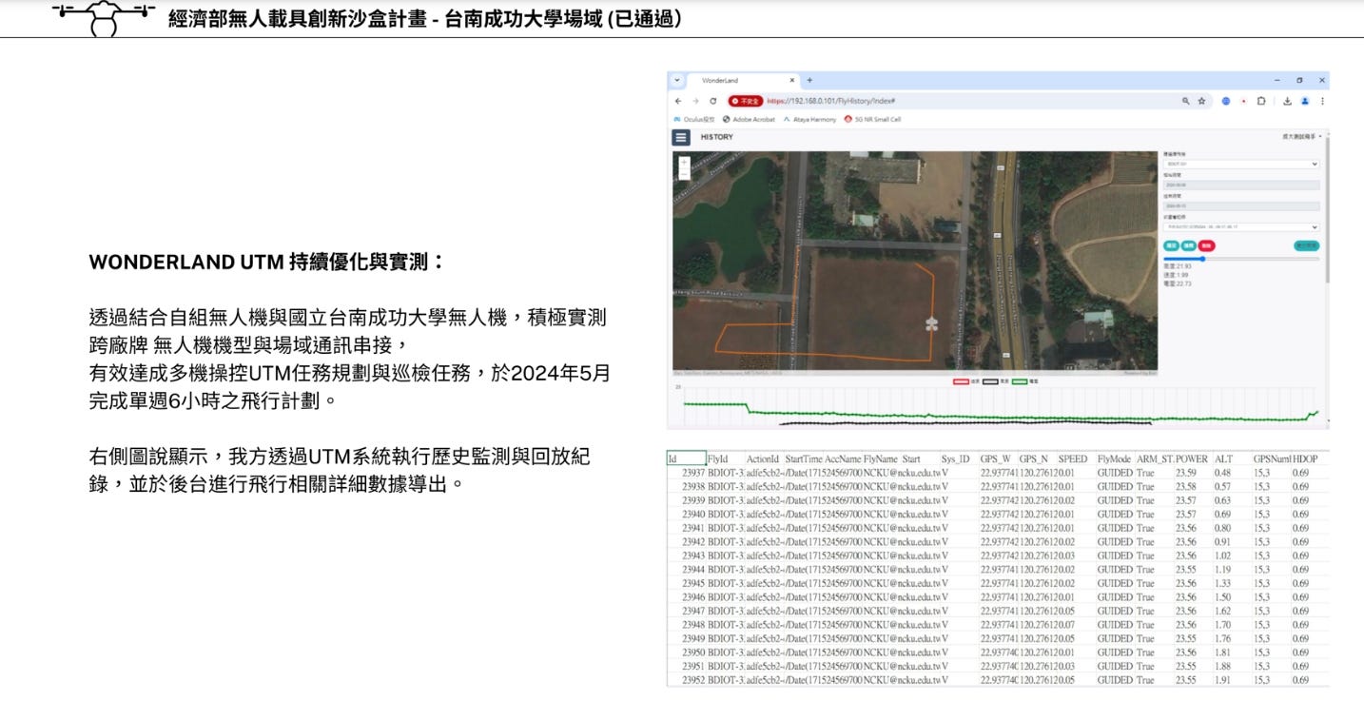
Task: Open the hamburger menu beside HISTORY
Action: 680,137
